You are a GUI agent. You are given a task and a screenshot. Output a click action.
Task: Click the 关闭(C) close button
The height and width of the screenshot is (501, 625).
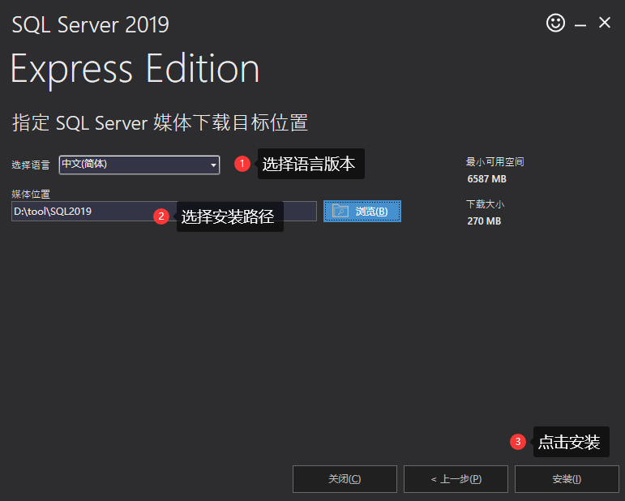(x=345, y=479)
